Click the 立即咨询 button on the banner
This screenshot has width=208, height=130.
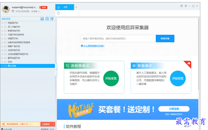coord(174,109)
